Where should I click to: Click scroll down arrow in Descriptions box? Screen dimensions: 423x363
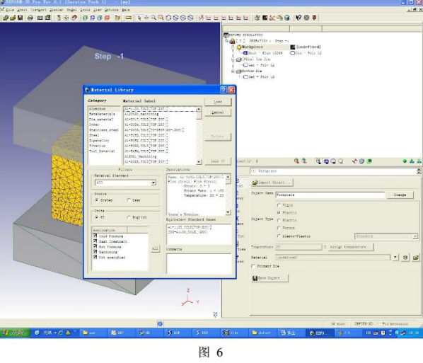click(228, 212)
